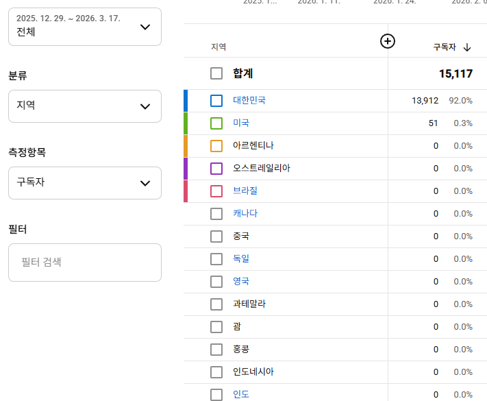Click the 영국 region link

pos(241,281)
